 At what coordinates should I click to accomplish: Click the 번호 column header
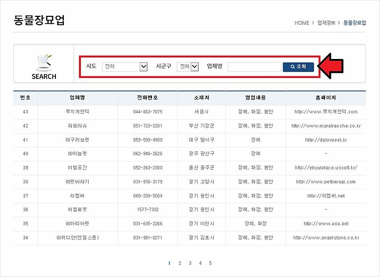[x=25, y=97]
